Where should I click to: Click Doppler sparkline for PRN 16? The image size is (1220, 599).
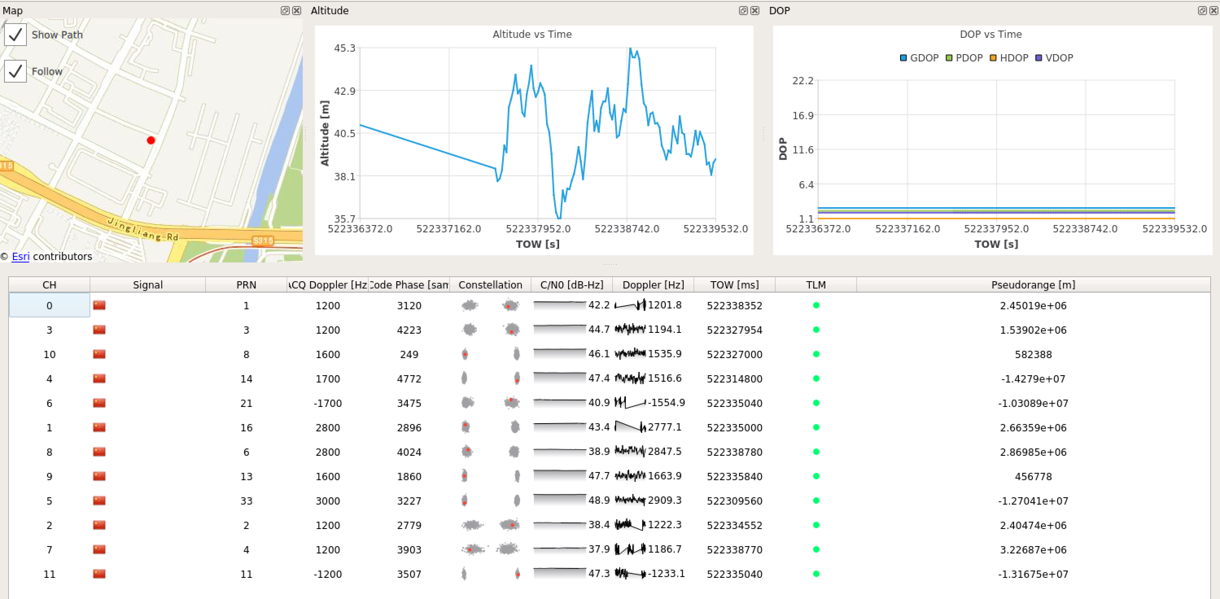(x=630, y=427)
